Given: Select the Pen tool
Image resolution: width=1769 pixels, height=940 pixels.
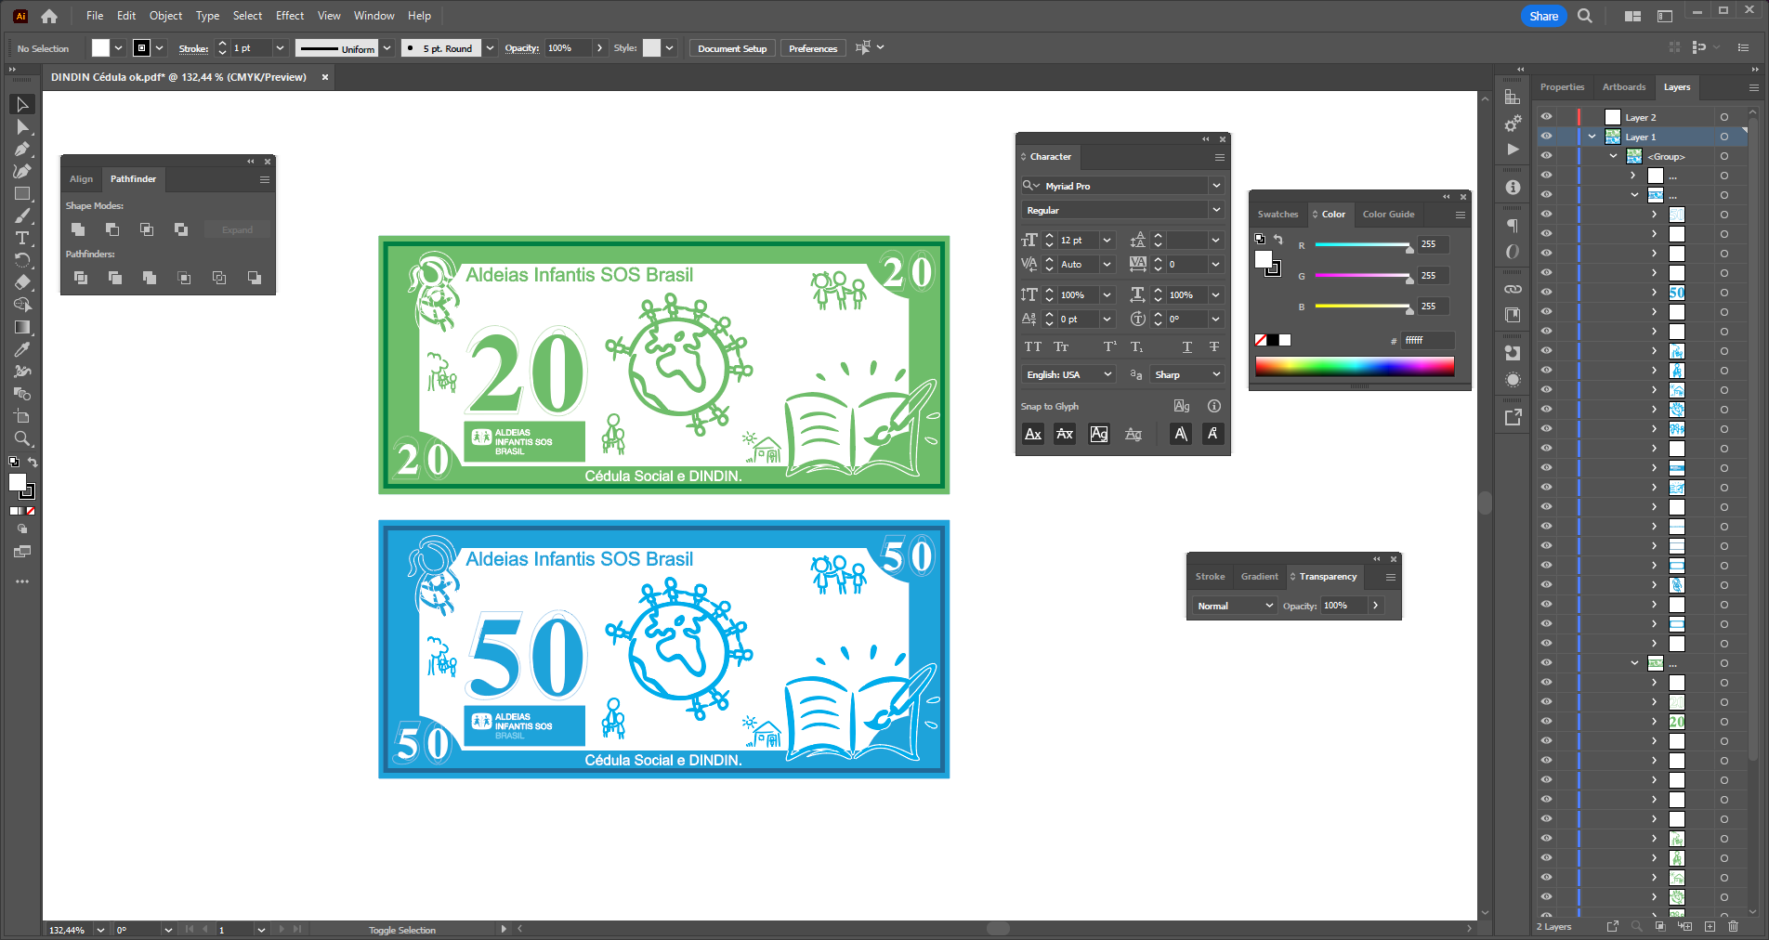Looking at the screenshot, I should click(22, 150).
